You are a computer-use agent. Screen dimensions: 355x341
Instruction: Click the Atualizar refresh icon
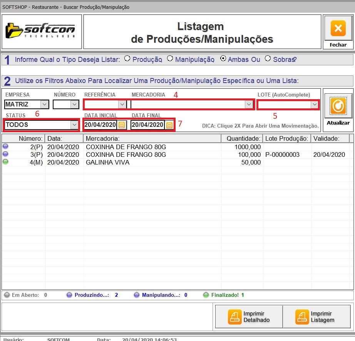(338, 106)
